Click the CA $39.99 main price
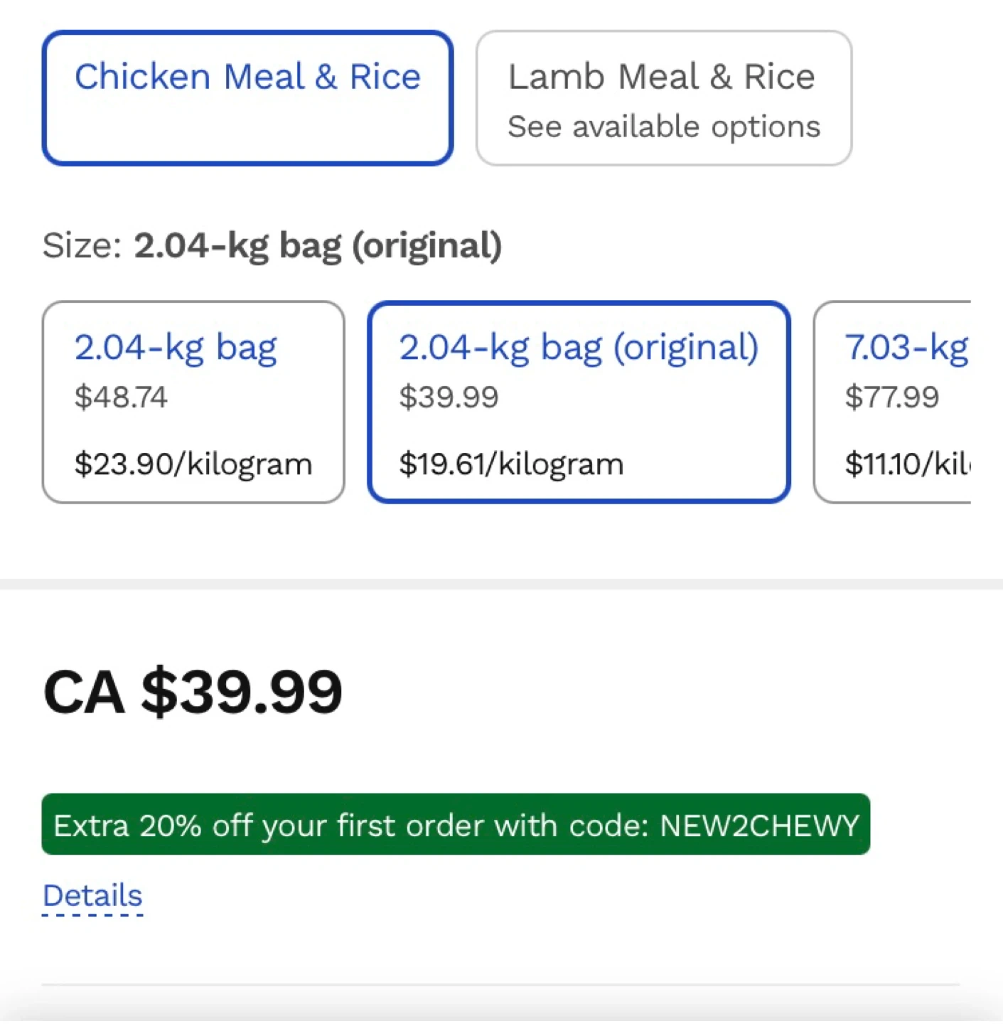This screenshot has width=1003, height=1024. 193,691
